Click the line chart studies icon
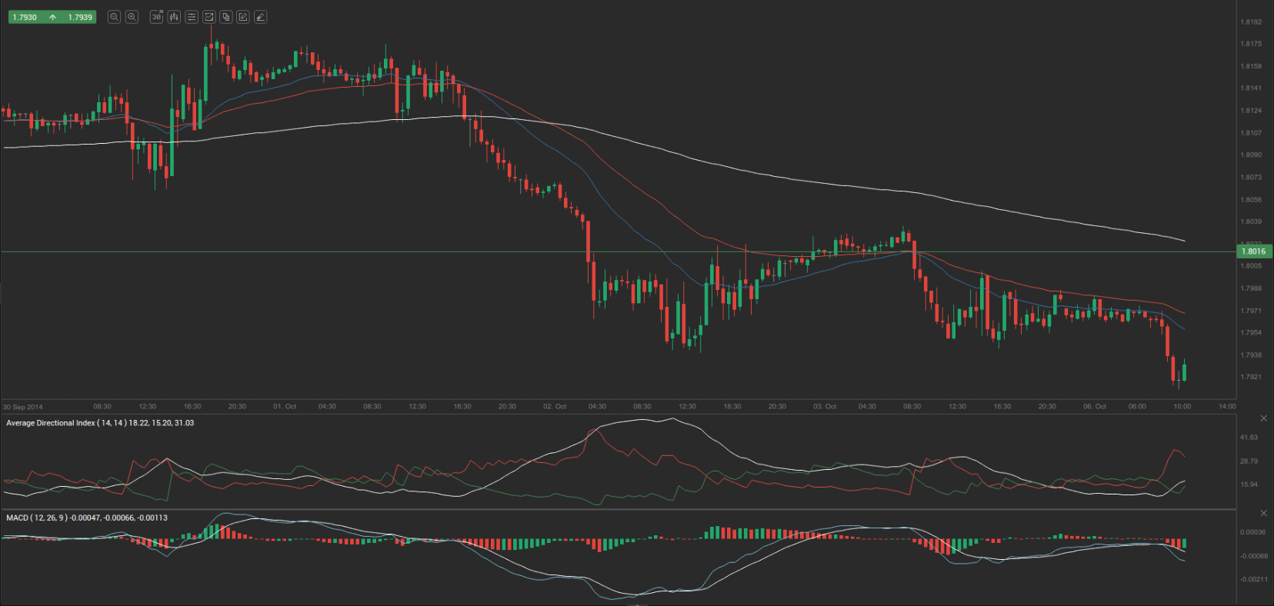Viewport: 1274px width, 606px height. pyautogui.click(x=208, y=17)
